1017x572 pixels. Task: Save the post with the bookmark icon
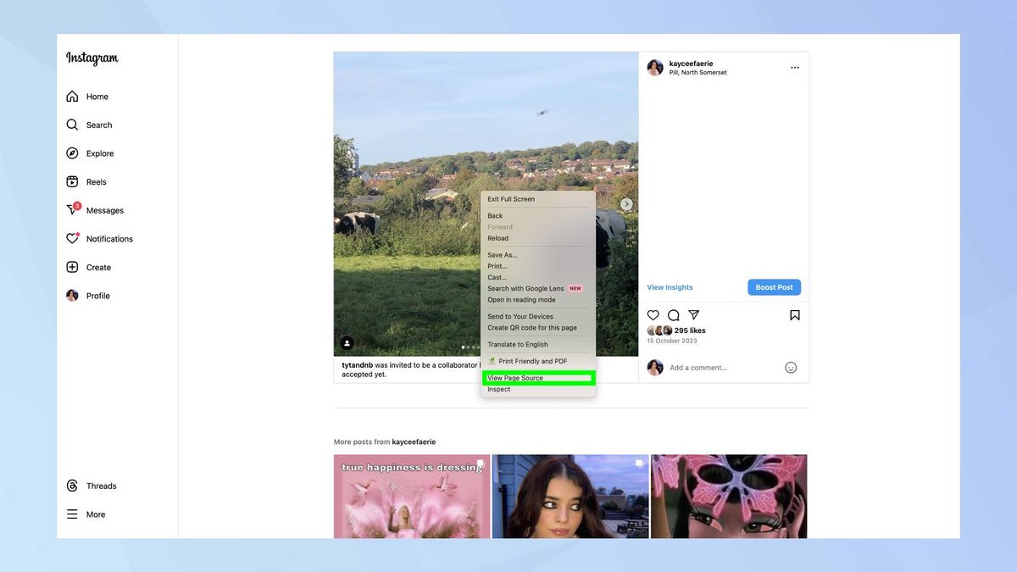point(794,314)
